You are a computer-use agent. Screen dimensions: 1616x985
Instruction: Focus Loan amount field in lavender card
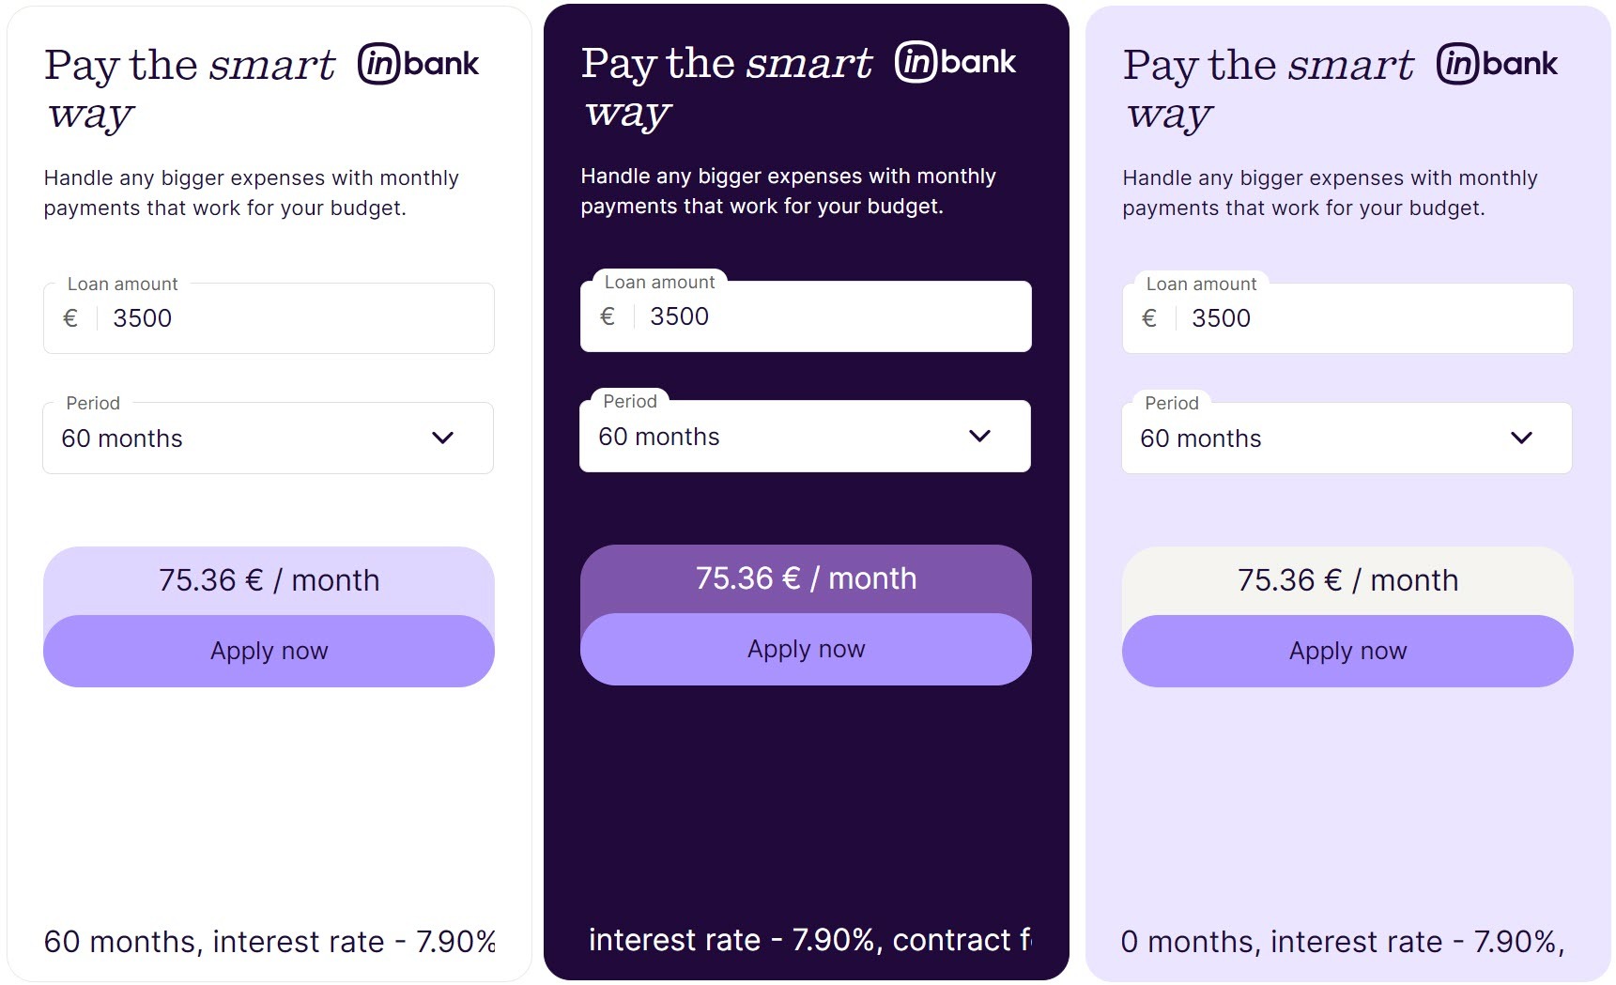[x=1370, y=318]
